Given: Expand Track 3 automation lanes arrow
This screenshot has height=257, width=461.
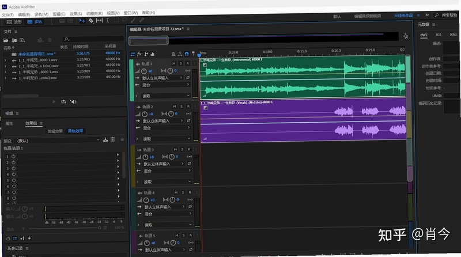Looking at the screenshot, I should (x=138, y=182).
